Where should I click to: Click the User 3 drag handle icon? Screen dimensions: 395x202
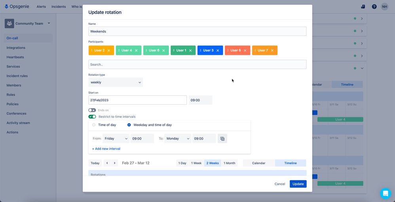click(x=201, y=50)
